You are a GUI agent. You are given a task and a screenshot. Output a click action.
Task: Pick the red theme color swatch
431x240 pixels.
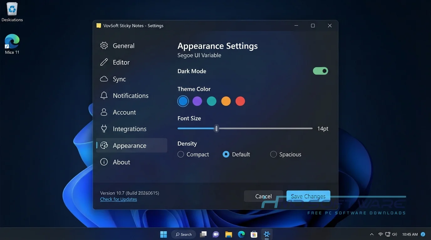coord(240,101)
